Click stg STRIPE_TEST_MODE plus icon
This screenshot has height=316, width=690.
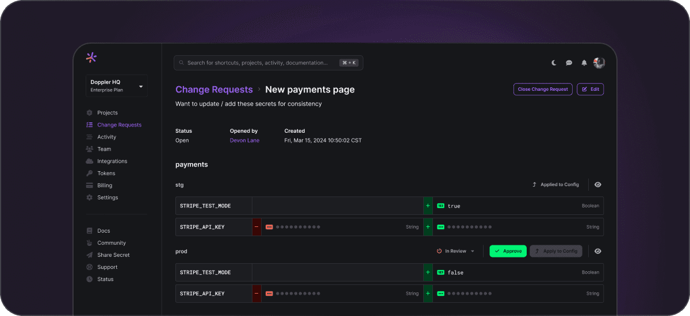tap(427, 206)
